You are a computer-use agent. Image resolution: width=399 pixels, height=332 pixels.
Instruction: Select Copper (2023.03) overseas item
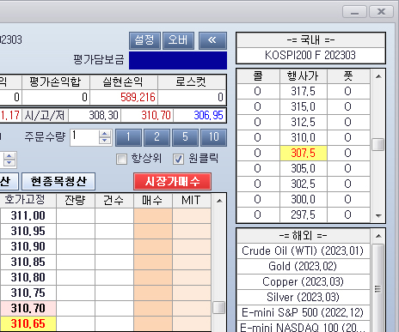click(304, 282)
